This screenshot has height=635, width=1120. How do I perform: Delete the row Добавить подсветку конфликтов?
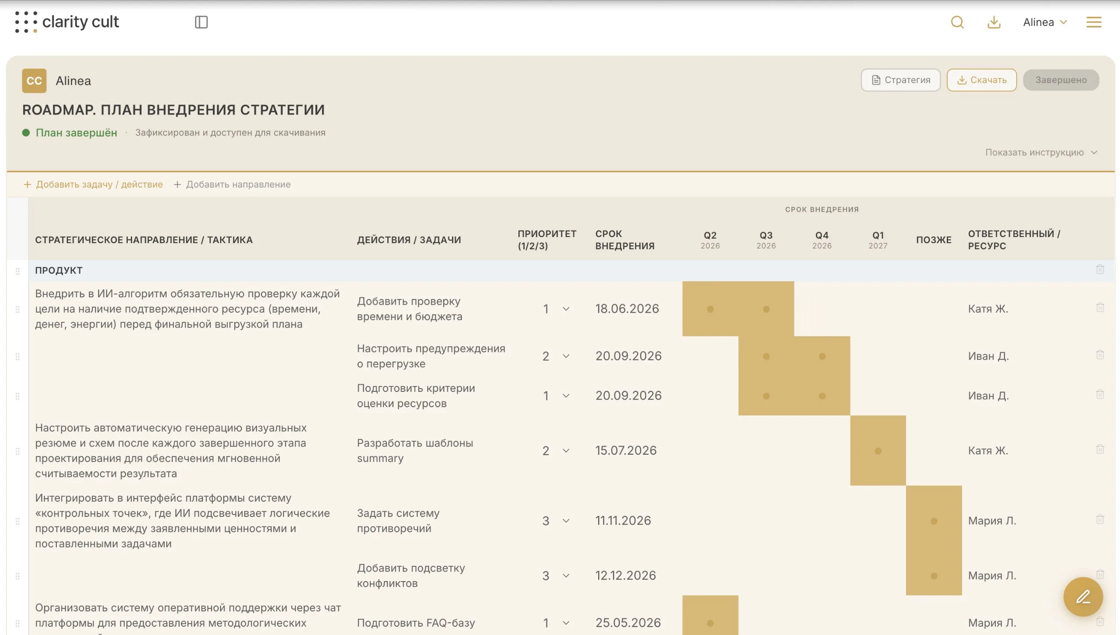pyautogui.click(x=1100, y=574)
